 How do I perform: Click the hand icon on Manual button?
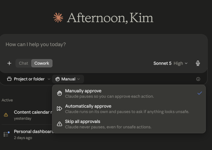click(58, 79)
